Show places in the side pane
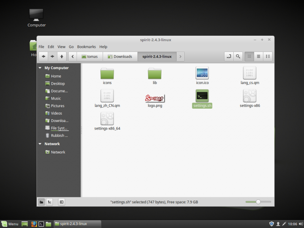Image resolution: width=304 pixels, height=228 pixels. tap(41, 202)
